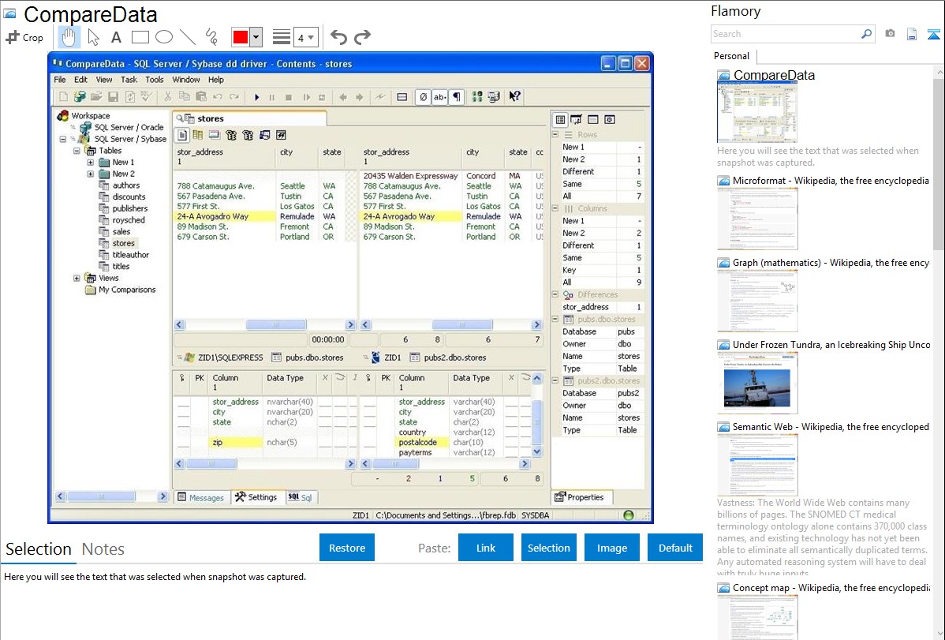Open the Personal tab
Image resolution: width=945 pixels, height=640 pixels.
point(731,56)
